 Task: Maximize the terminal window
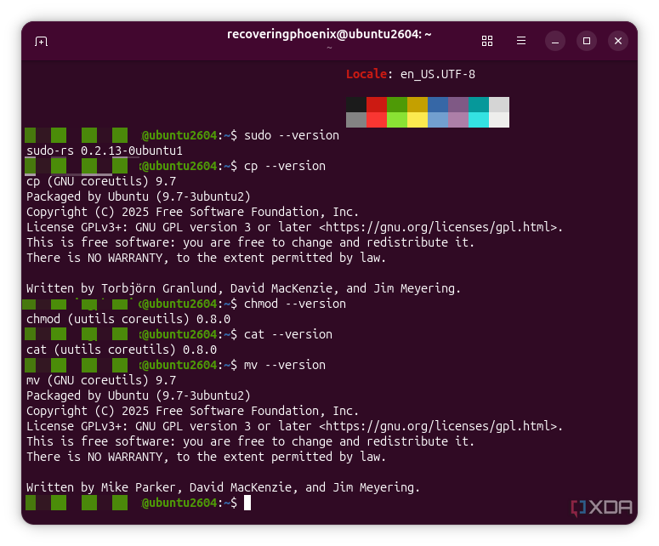tap(587, 41)
